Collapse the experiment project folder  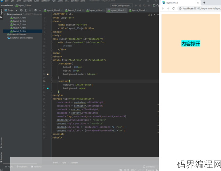5,14
